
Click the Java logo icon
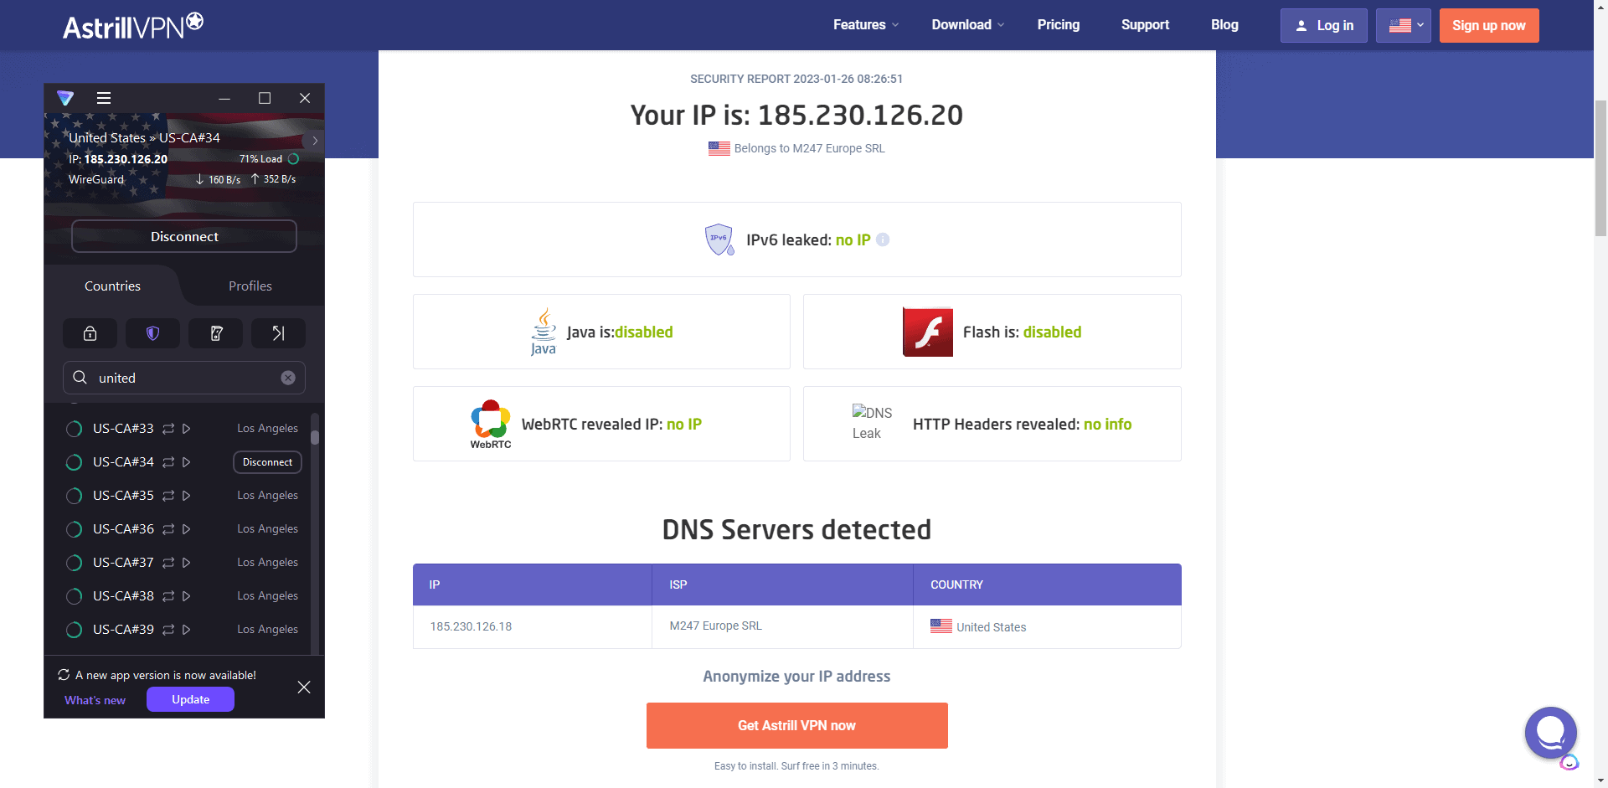click(544, 332)
